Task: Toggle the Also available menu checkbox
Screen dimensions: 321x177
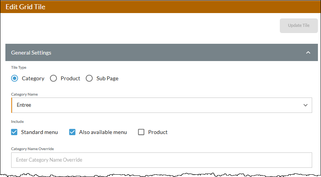Action: (72, 132)
